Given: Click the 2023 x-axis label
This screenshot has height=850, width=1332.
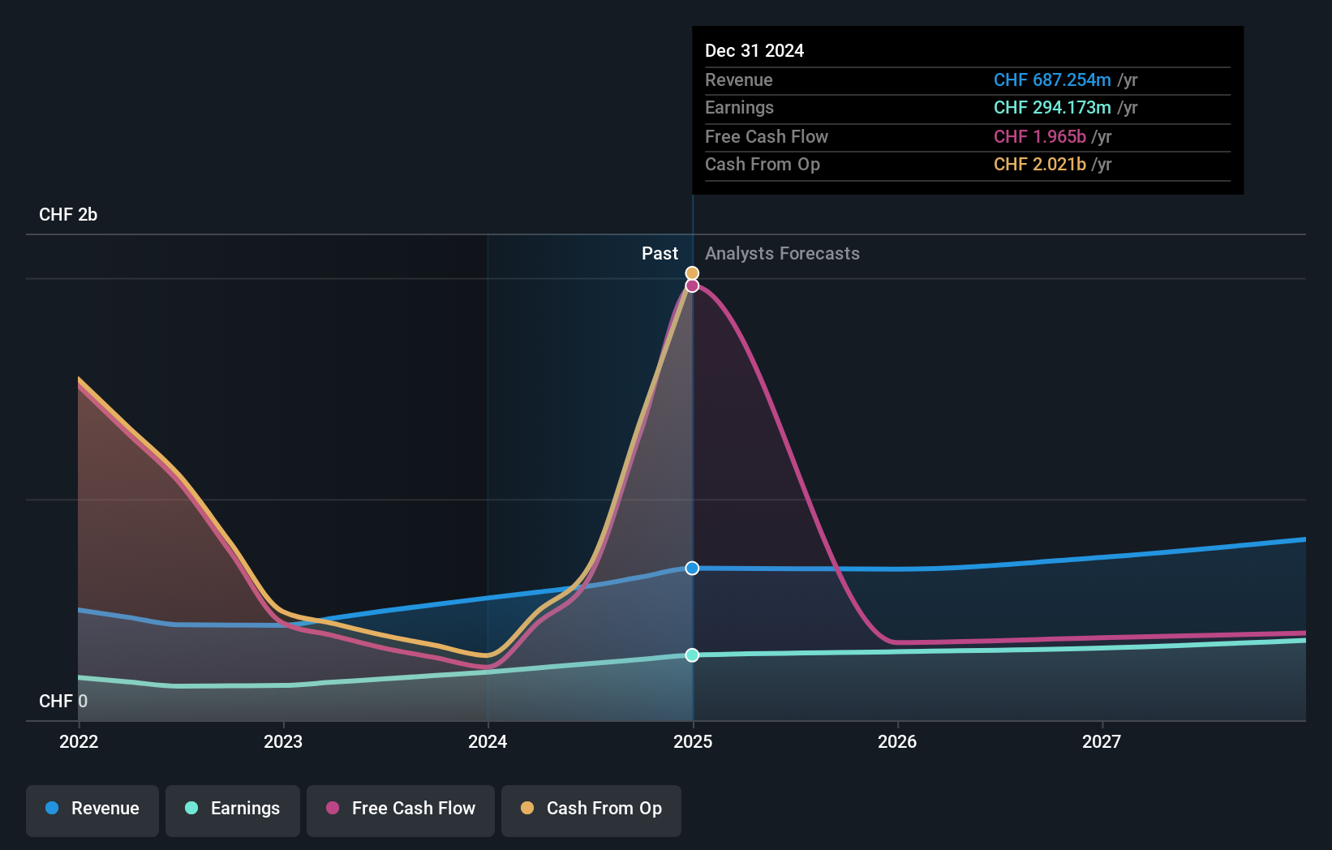Looking at the screenshot, I should pos(283,741).
